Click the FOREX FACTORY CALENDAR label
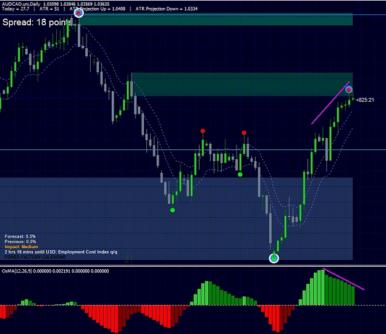 coord(35,257)
